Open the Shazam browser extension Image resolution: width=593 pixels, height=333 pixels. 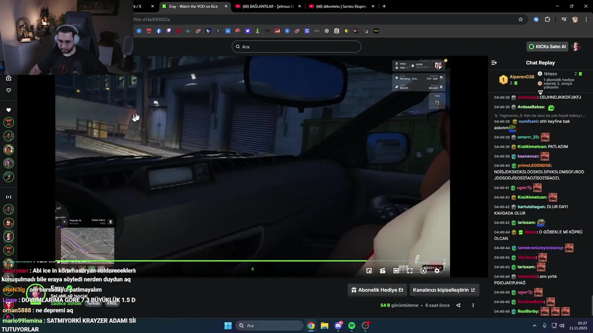click(x=536, y=19)
